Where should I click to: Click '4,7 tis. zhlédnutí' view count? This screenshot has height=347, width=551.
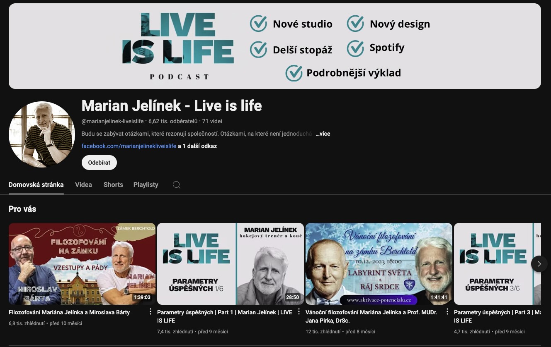point(472,332)
